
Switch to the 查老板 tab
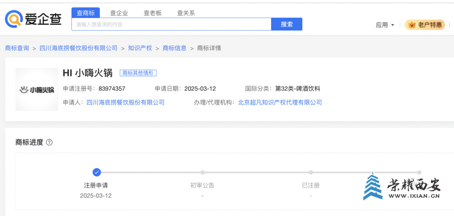click(153, 13)
